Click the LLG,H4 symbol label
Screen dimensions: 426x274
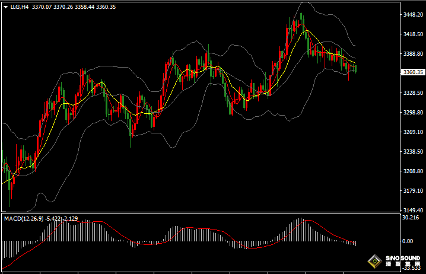pos(20,7)
